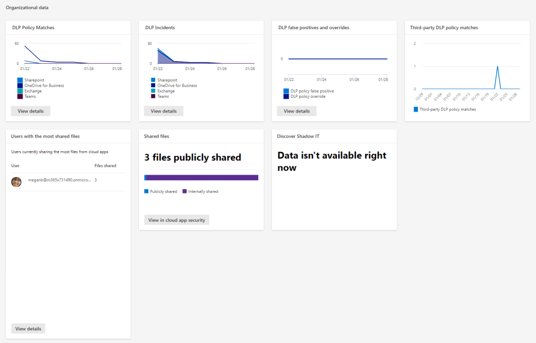The width and height of the screenshot is (536, 343).
Task: Click meganb's profile avatar picture
Action: (16, 182)
